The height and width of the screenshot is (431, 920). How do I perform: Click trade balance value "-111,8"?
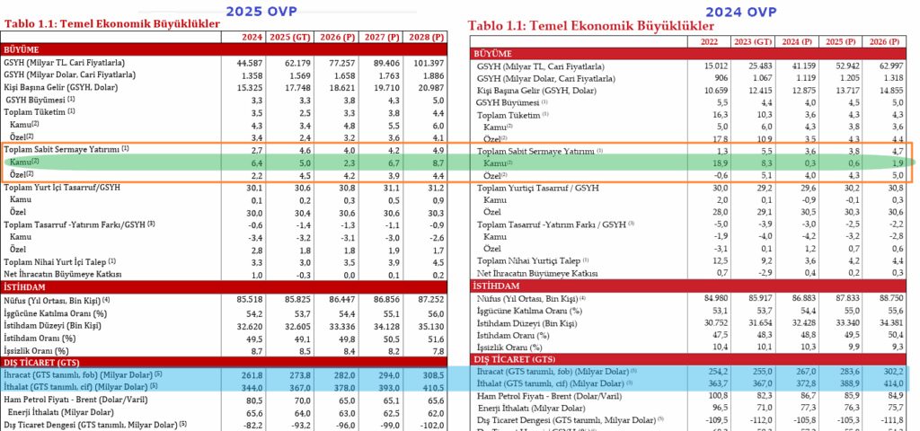pos(894,420)
